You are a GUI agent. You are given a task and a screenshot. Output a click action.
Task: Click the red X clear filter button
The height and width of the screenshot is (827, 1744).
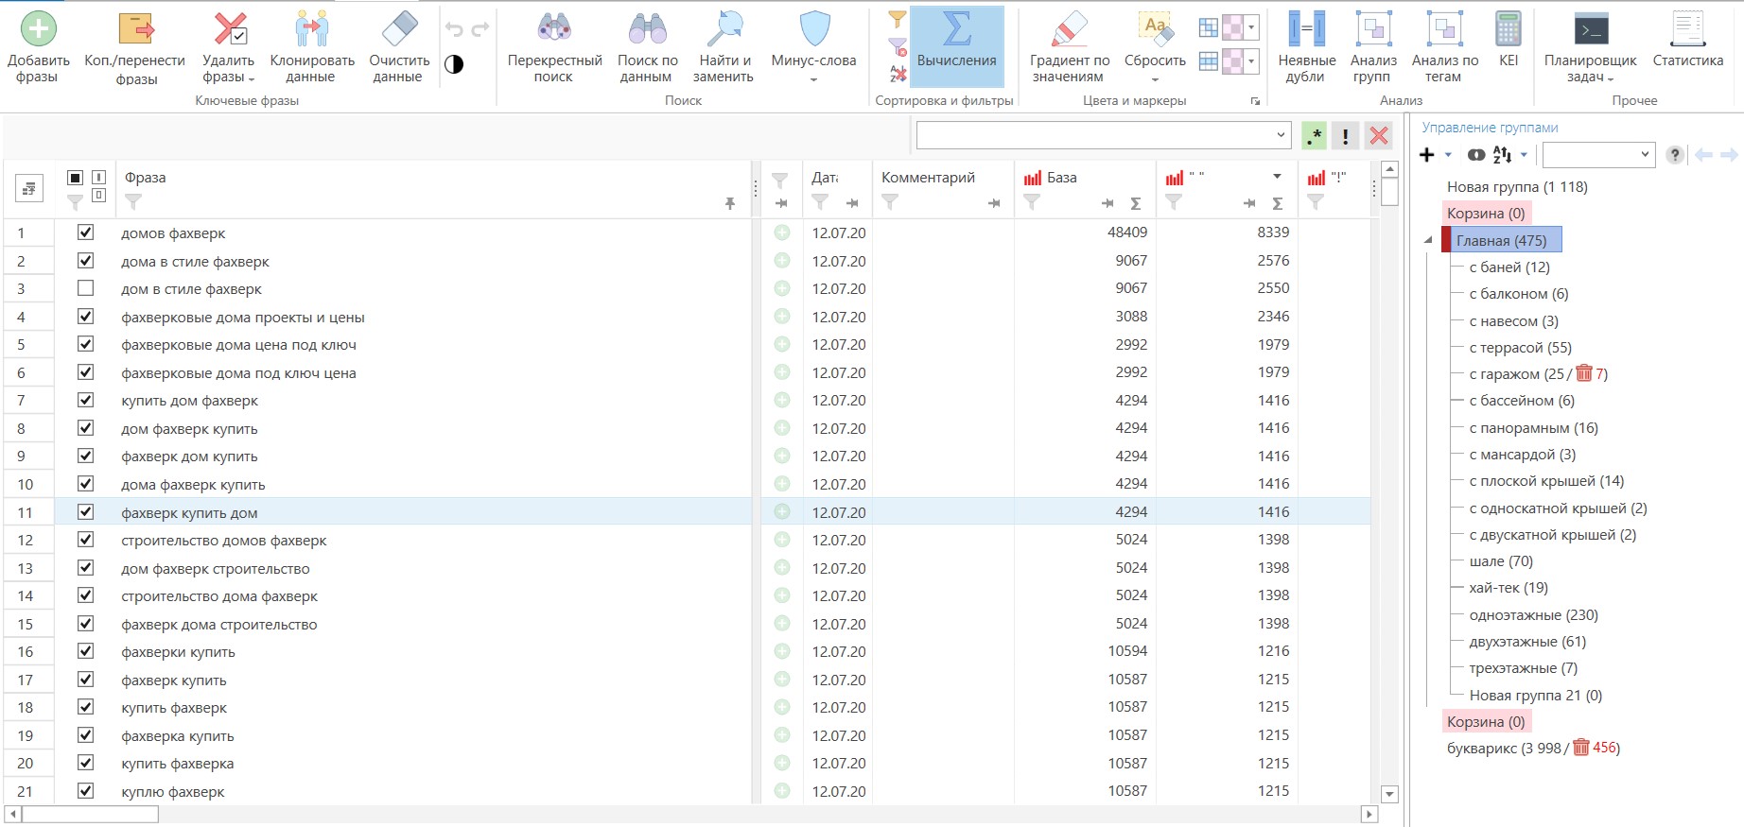(x=1379, y=136)
